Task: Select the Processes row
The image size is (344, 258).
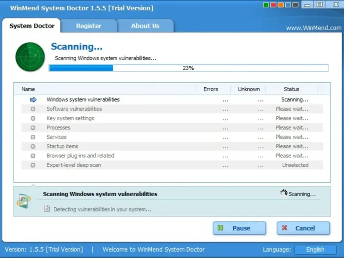Action: (x=172, y=128)
